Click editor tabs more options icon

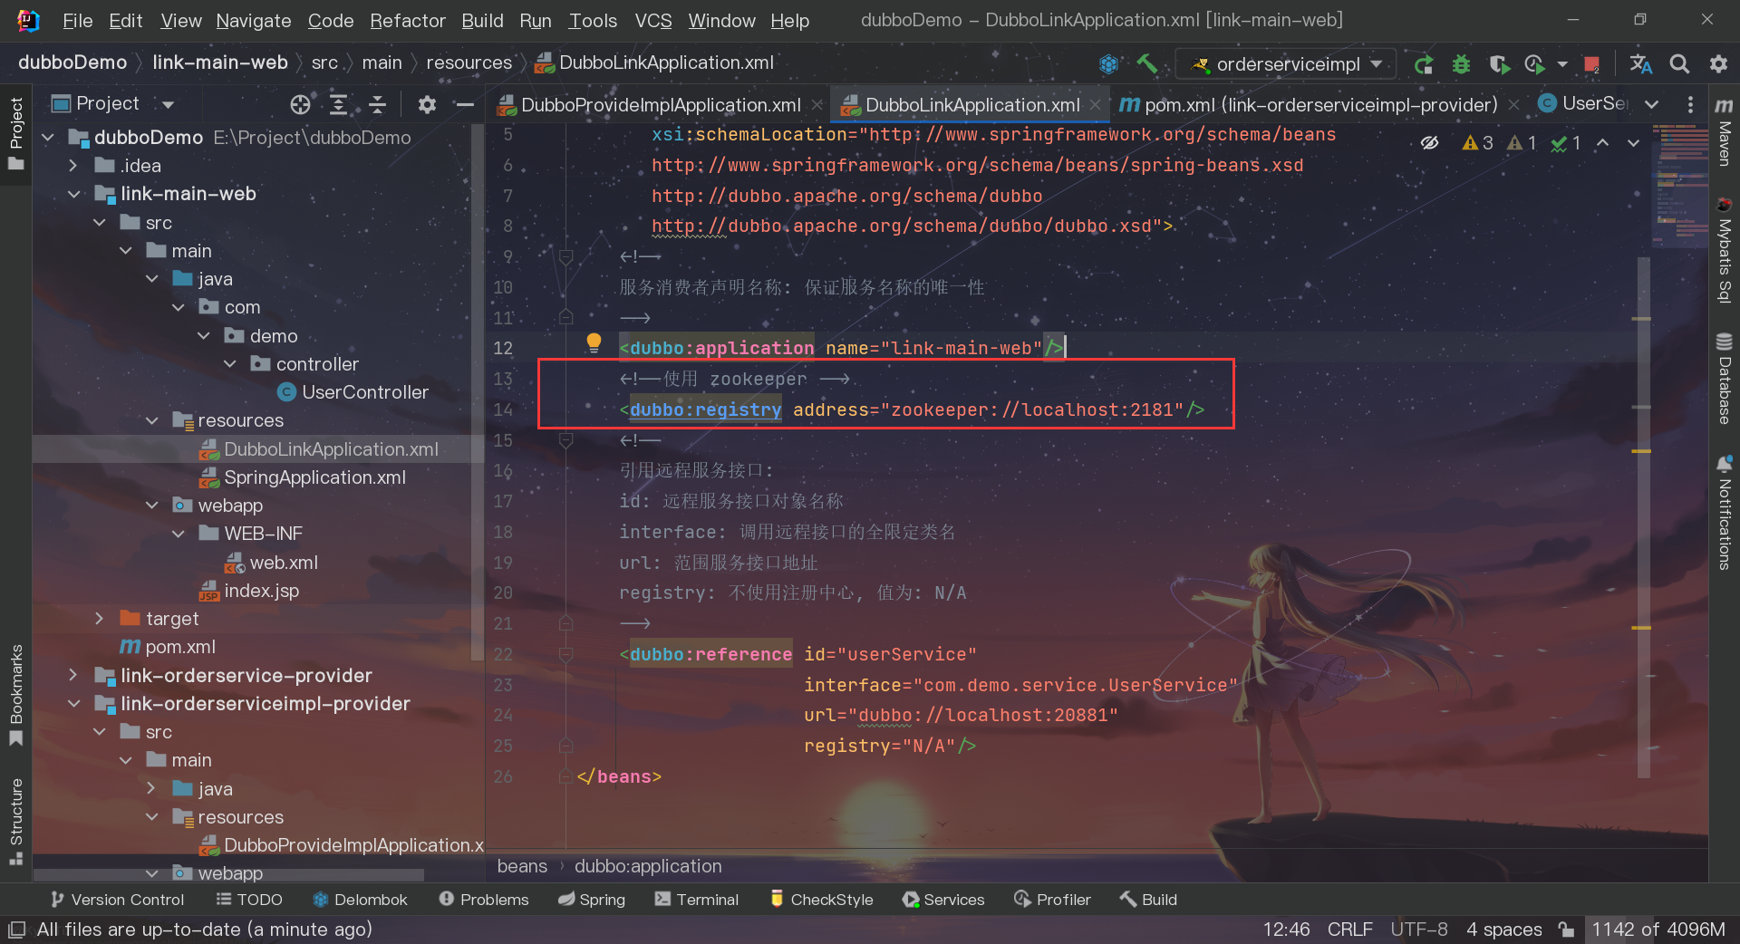tap(1690, 104)
